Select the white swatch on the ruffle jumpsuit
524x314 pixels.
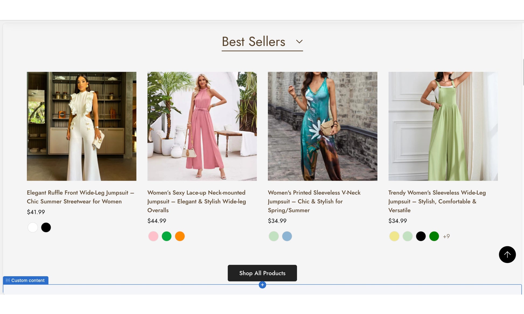click(33, 228)
